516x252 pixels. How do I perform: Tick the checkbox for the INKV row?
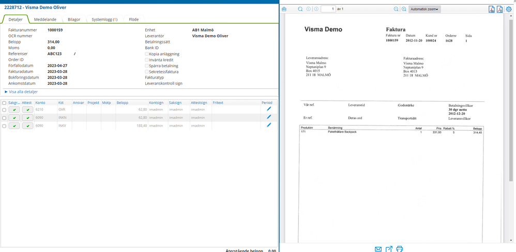click(4, 126)
